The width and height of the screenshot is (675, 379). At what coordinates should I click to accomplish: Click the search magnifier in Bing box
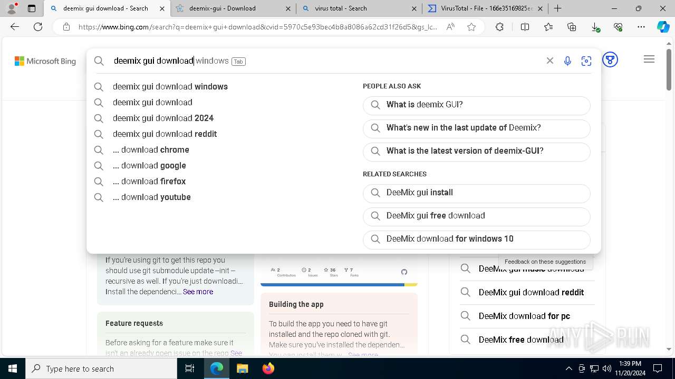[x=99, y=61]
